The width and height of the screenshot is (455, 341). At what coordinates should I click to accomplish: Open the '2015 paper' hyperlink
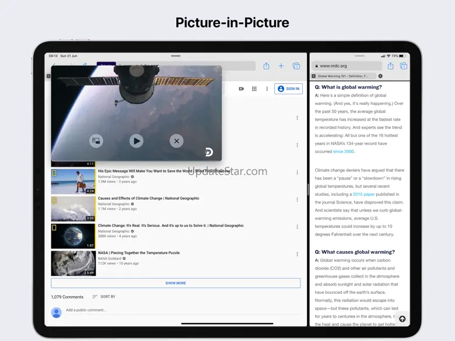(364, 194)
